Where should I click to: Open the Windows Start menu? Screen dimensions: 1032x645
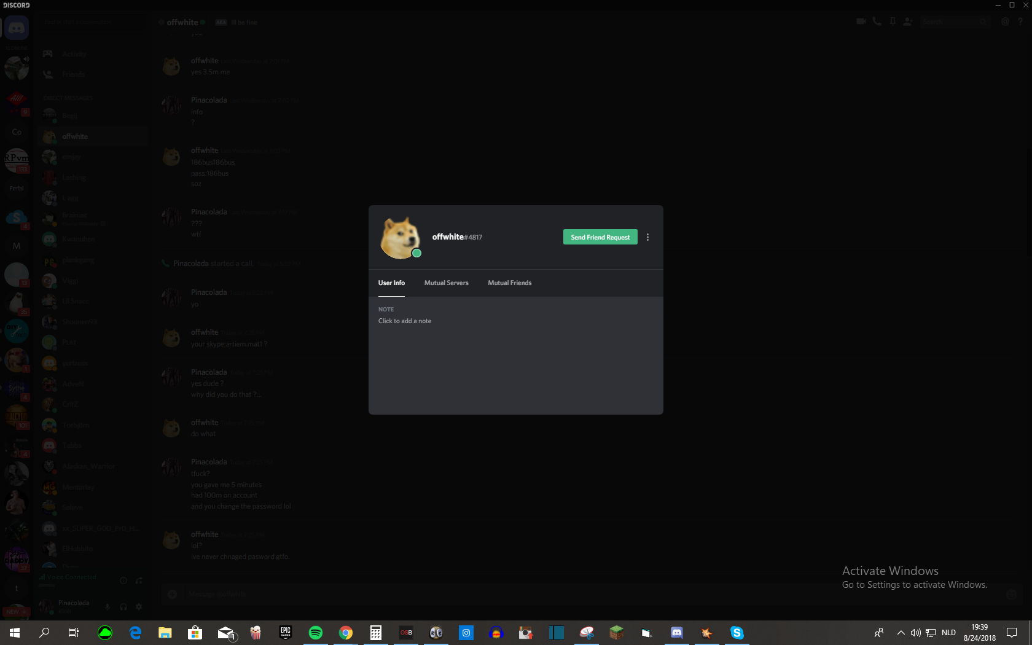coord(15,633)
